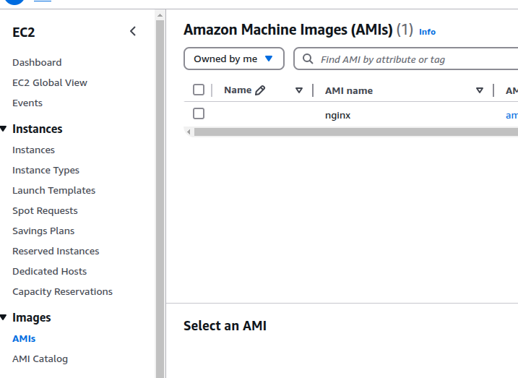This screenshot has height=378, width=518.
Task: Open Dedicated Hosts
Action: (x=50, y=271)
